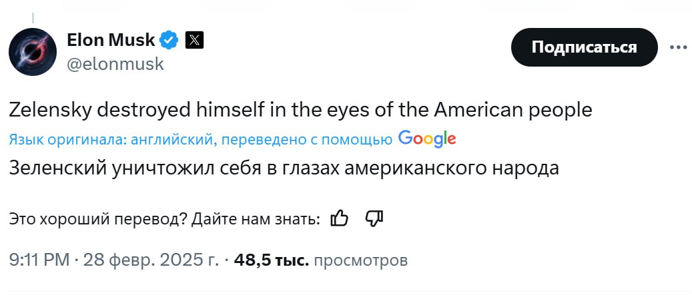Click the Язык оригинала: английский label
692x295 pixels.
coord(111,139)
